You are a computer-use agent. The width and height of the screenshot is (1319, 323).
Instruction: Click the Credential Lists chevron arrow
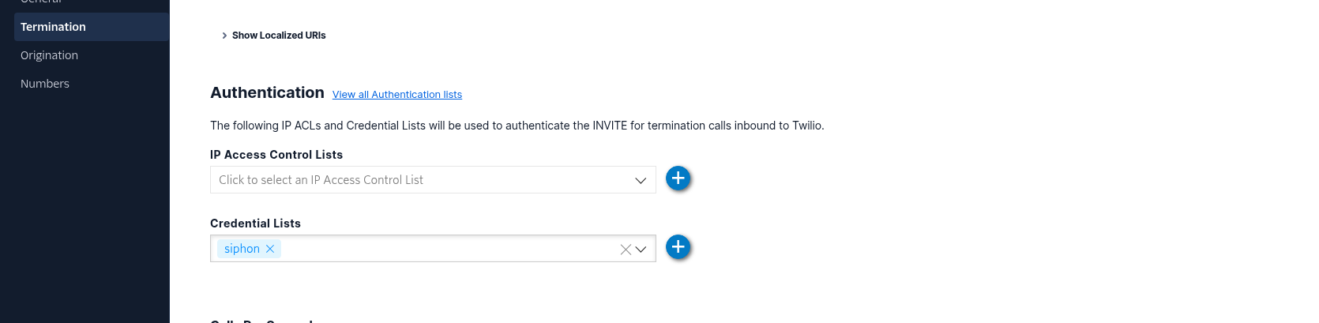click(x=641, y=250)
